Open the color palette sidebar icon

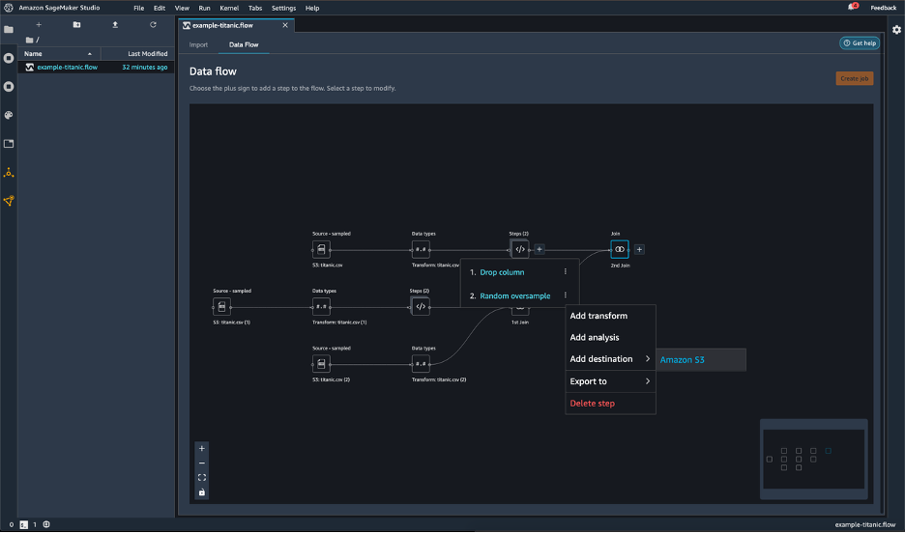click(x=9, y=115)
